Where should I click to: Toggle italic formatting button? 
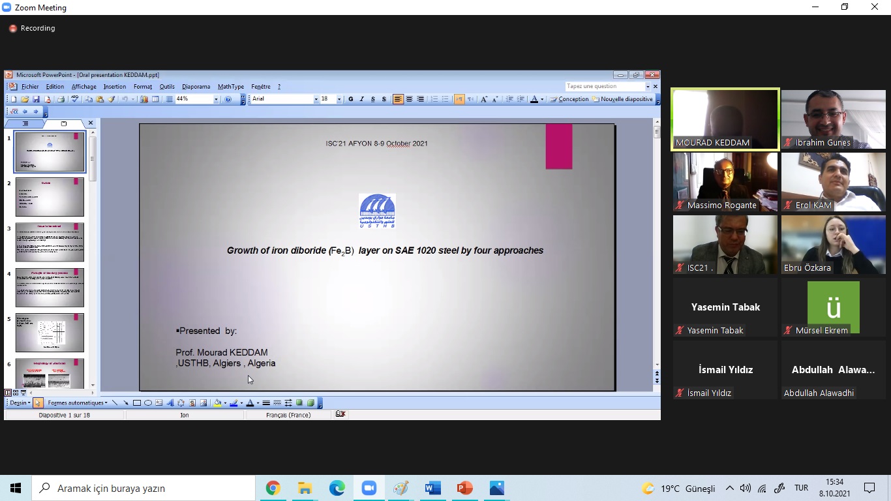361,99
